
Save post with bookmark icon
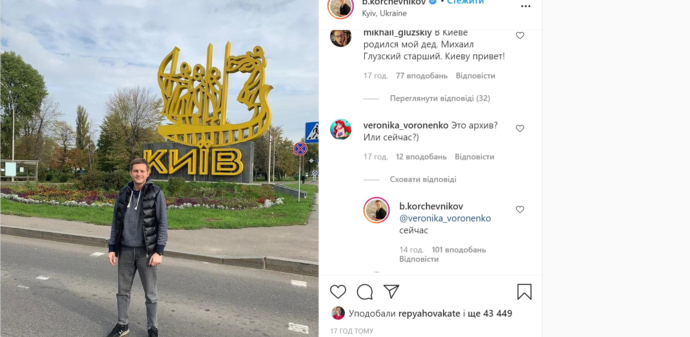point(524,292)
